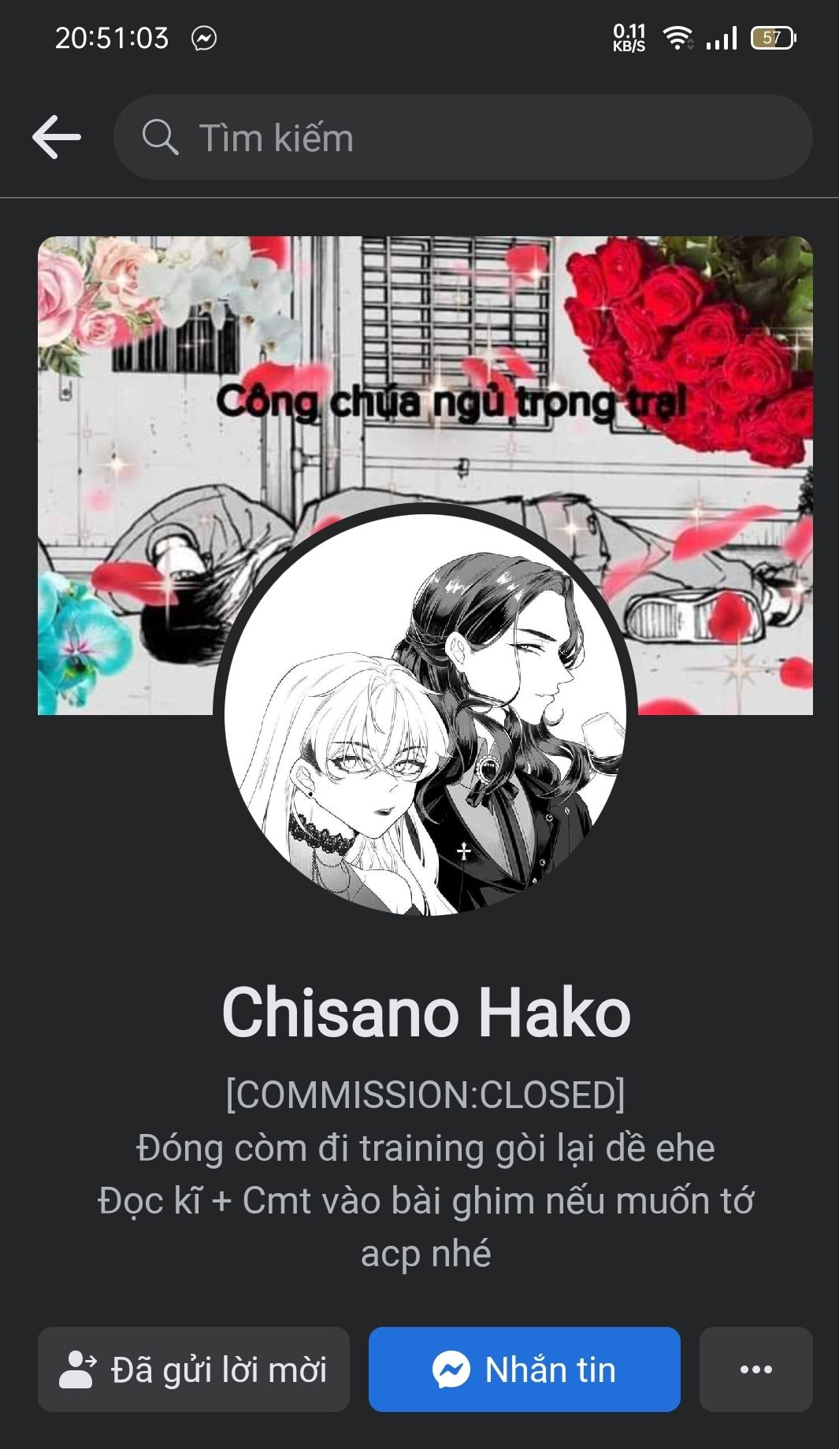Tap the Wi-Fi status icon
The height and width of the screenshot is (1449, 839).
[x=678, y=37]
